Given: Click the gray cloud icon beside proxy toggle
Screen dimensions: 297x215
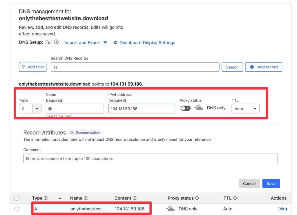Looking at the screenshot, I should (199, 108).
